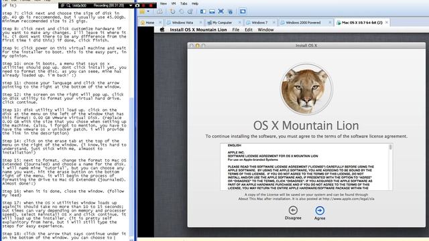The height and width of the screenshot is (241, 429).
Task: Click the Mountain Lion cougar image
Action: pos(306,89)
